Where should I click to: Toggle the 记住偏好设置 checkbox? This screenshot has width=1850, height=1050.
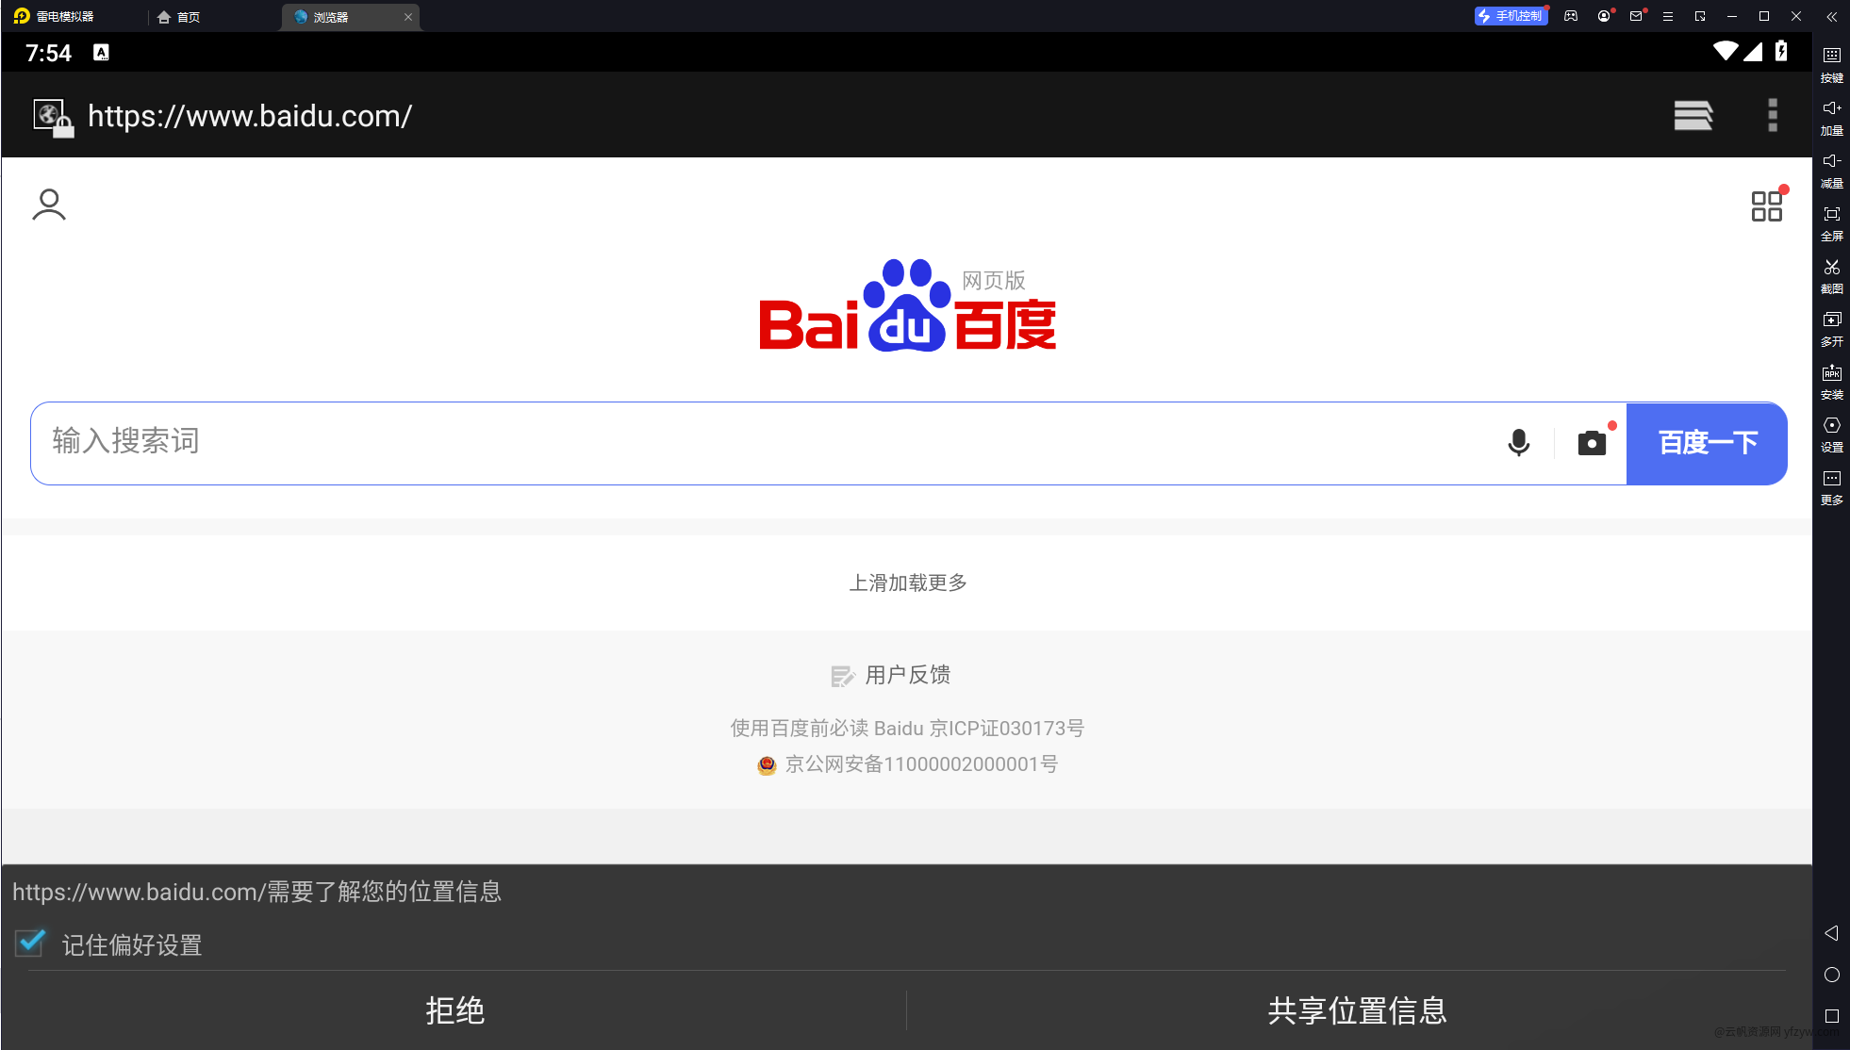pos(30,943)
